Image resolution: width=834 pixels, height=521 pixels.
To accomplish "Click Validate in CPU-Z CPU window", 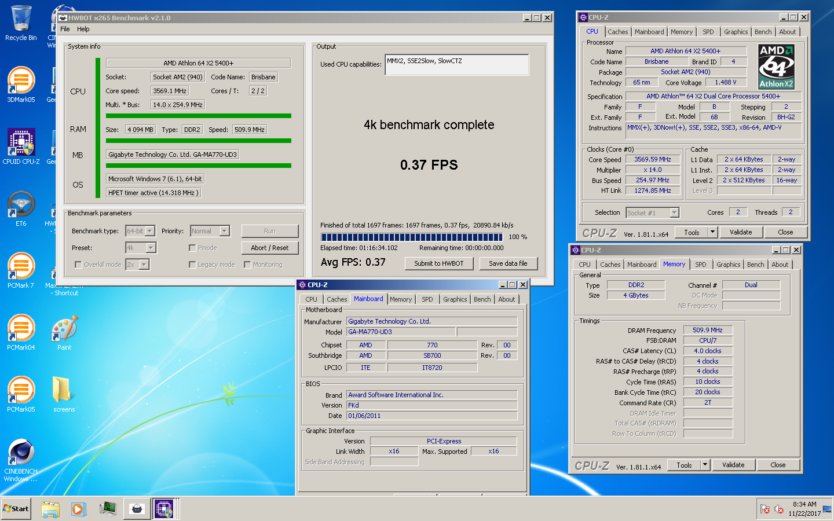I will pyautogui.click(x=741, y=232).
